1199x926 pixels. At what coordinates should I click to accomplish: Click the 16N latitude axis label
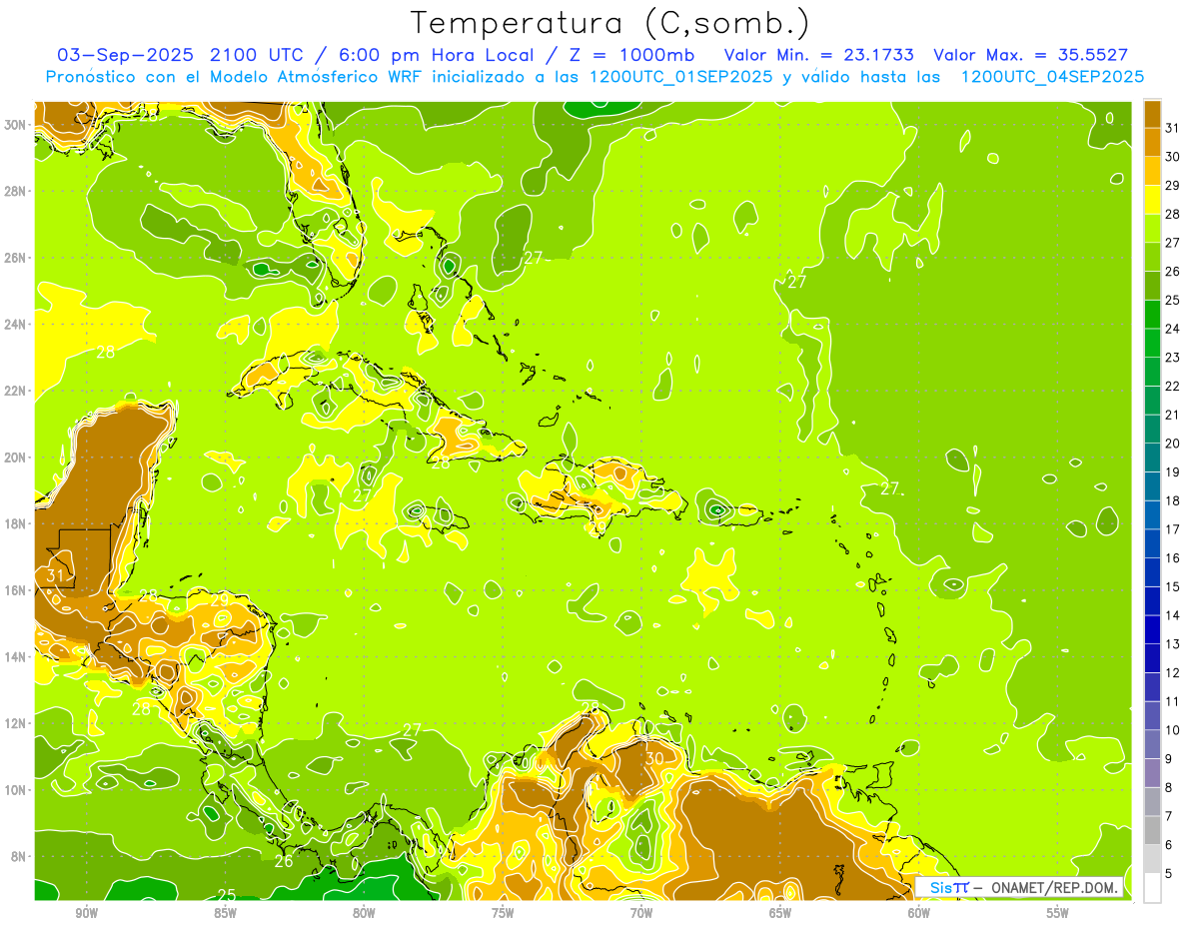(15, 590)
